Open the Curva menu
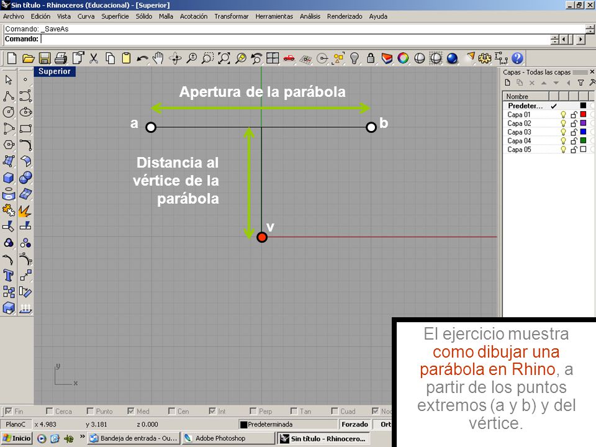596x447 pixels. click(86, 16)
